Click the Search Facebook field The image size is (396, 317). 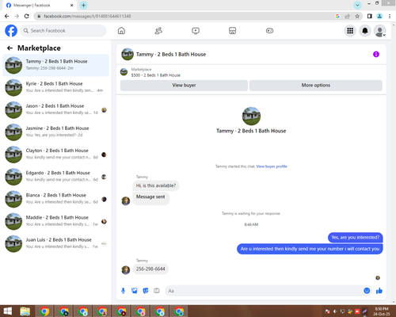point(63,31)
